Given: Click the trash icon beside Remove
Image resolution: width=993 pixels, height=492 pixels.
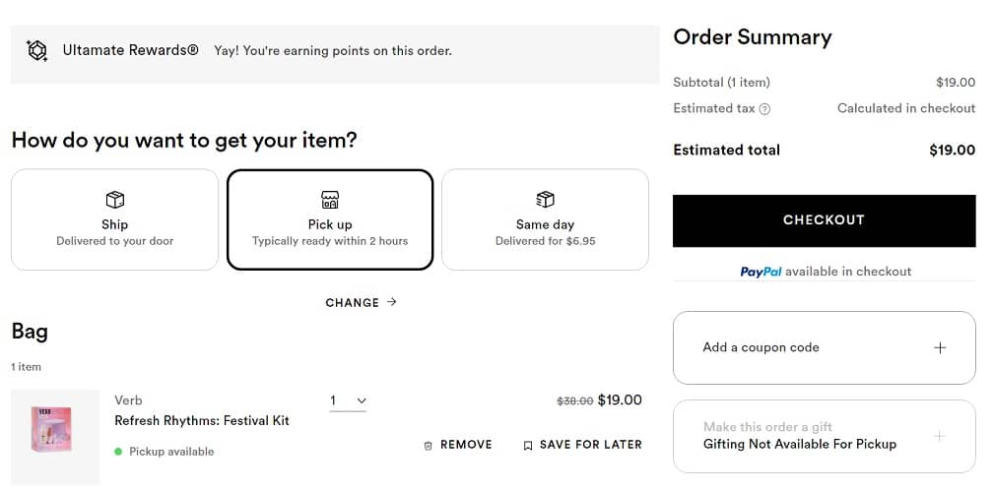Looking at the screenshot, I should coord(428,446).
